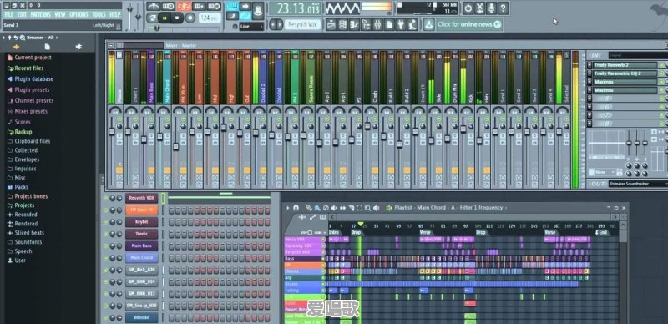Click the song position slider under transport
668x324 pixels.
point(184,28)
